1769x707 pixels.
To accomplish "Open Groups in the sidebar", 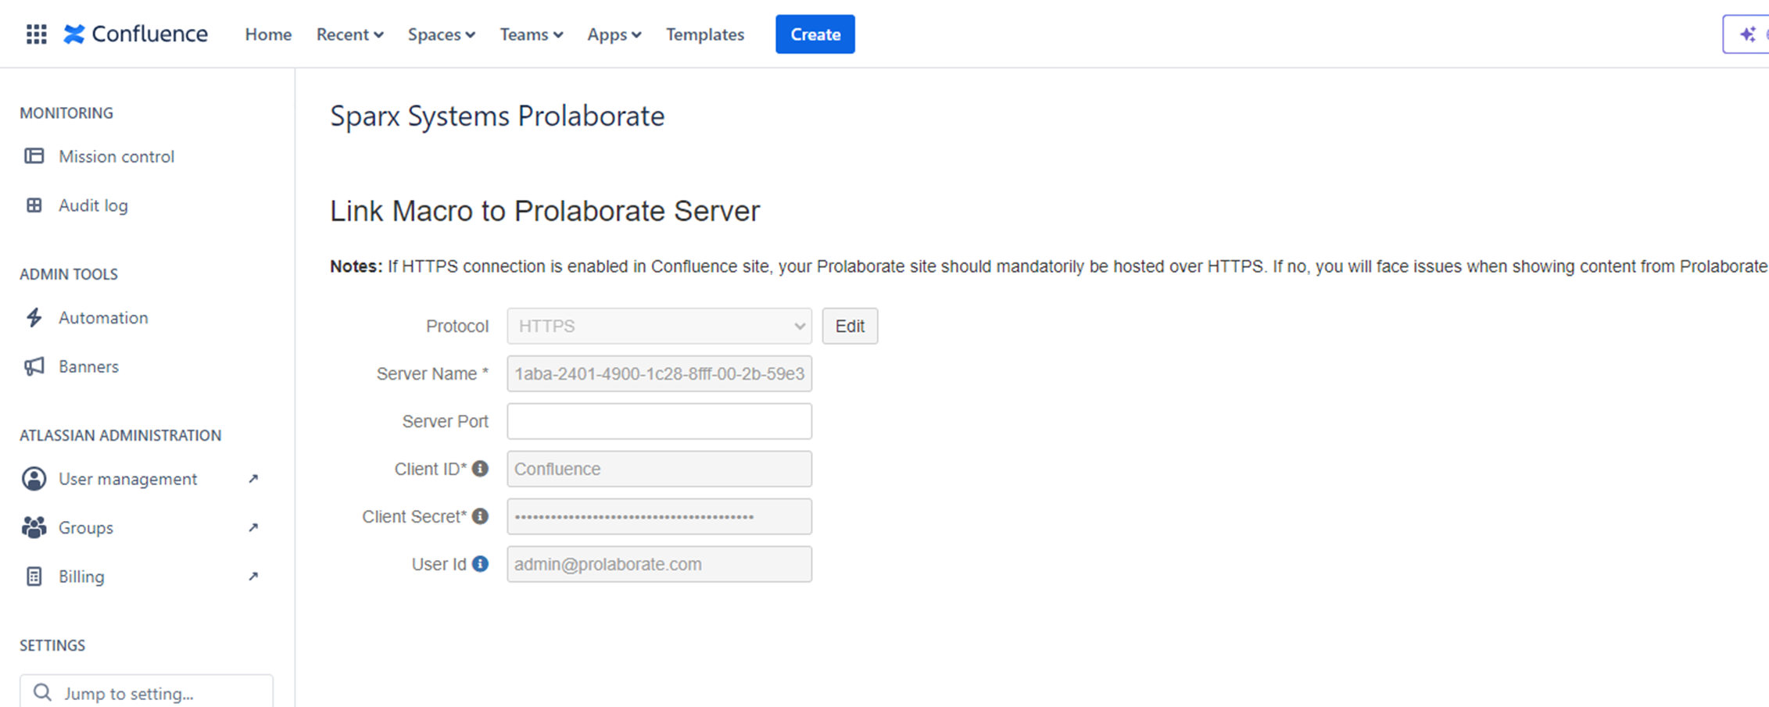I will point(86,527).
